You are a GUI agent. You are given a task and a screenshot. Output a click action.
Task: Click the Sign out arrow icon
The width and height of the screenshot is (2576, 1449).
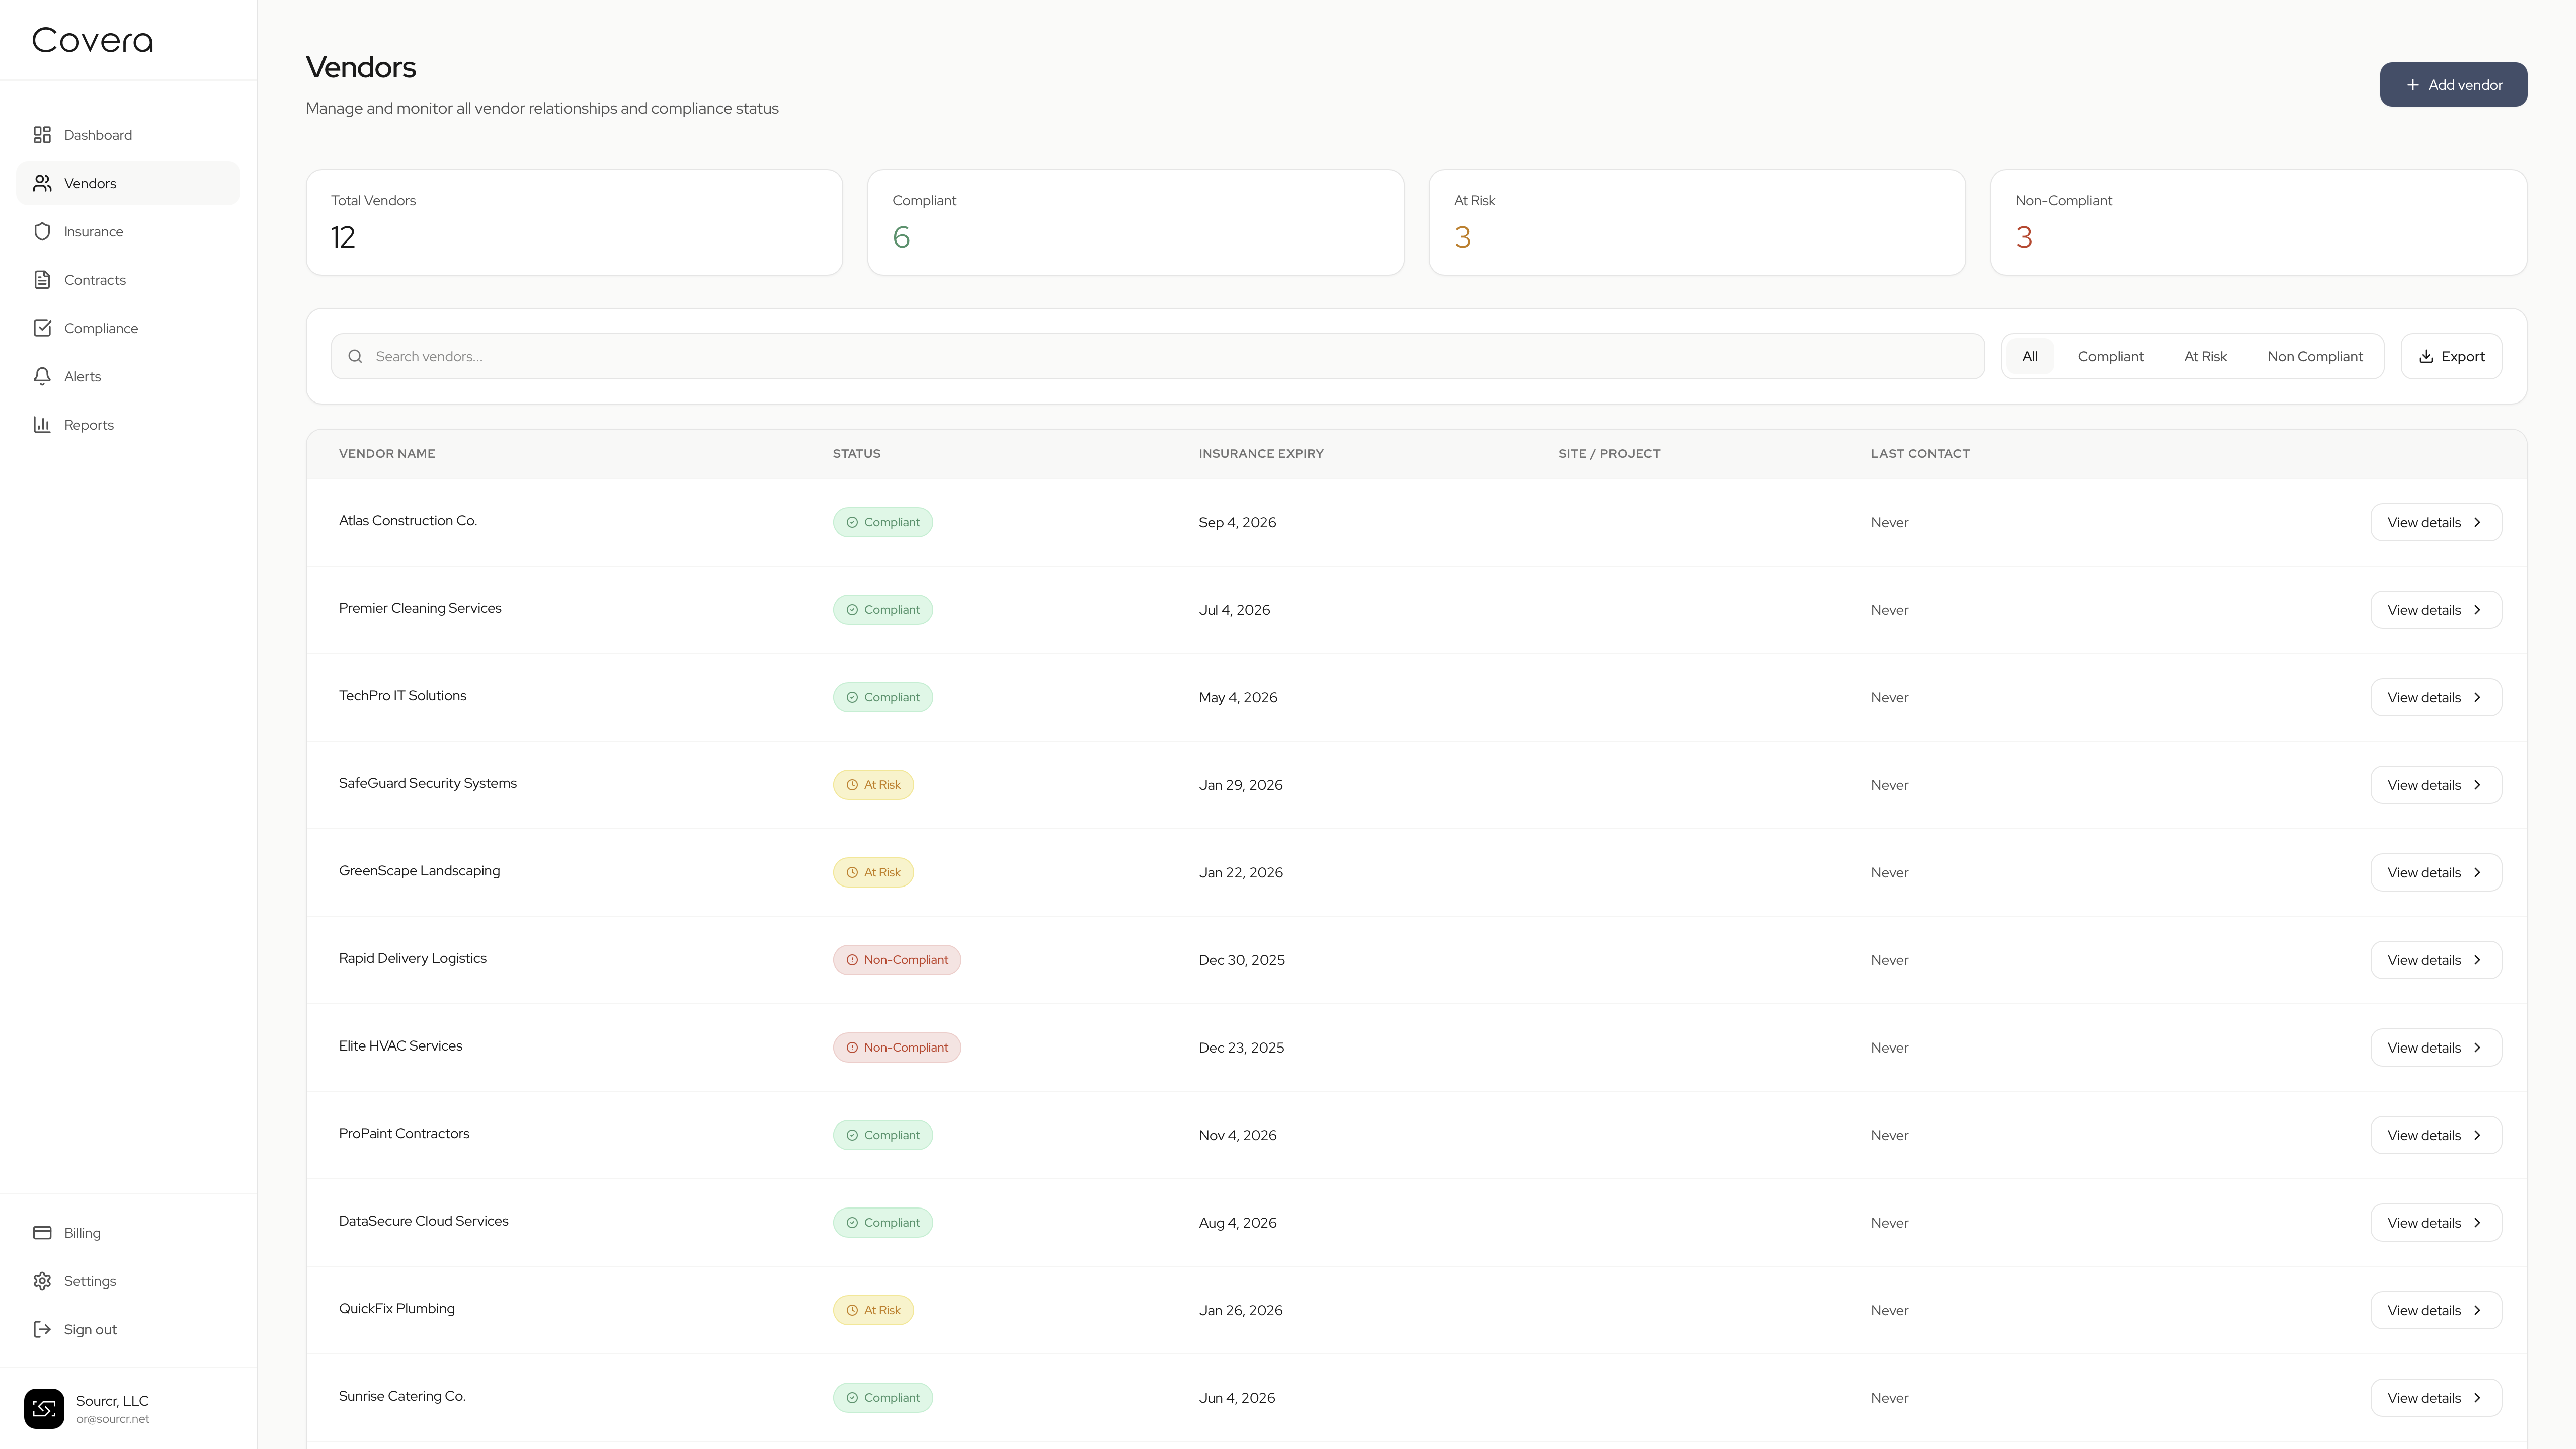(42, 1329)
